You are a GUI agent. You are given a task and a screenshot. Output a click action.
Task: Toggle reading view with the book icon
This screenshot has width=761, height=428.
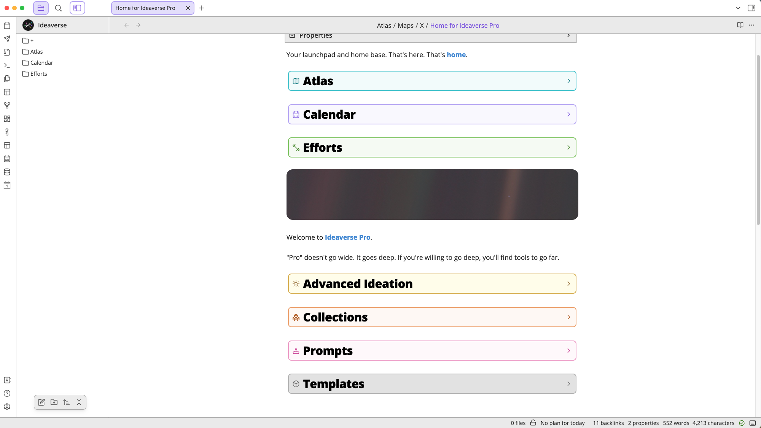740,25
